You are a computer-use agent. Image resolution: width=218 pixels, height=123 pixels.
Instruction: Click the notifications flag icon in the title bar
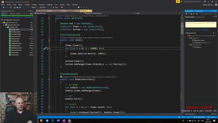pyautogui.click(x=178, y=1)
